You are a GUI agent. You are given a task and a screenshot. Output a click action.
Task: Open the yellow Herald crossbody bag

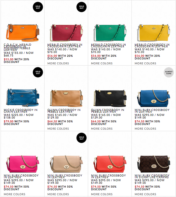pos(153,33)
